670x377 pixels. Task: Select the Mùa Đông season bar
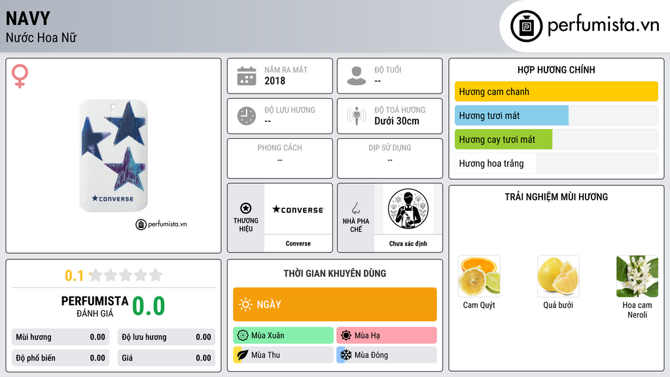(x=387, y=355)
